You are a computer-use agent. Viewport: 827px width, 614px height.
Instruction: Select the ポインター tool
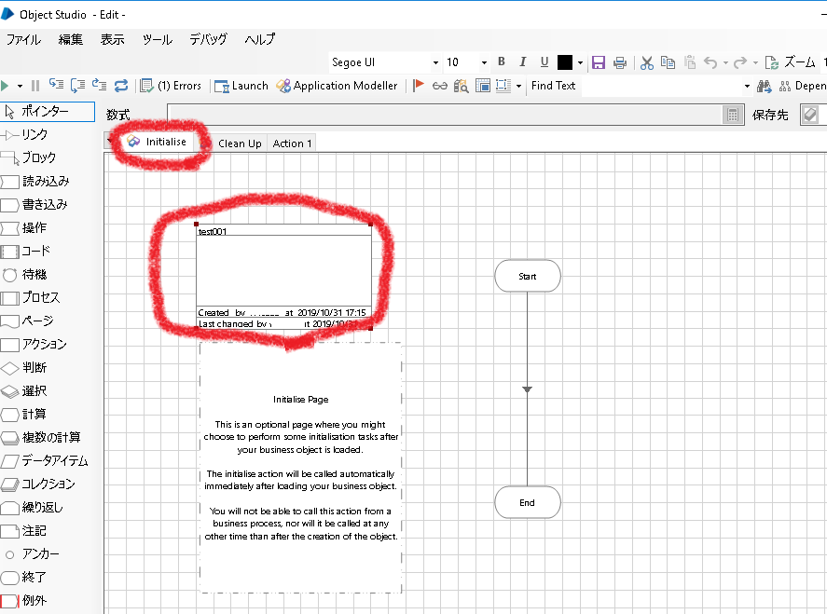pos(47,111)
